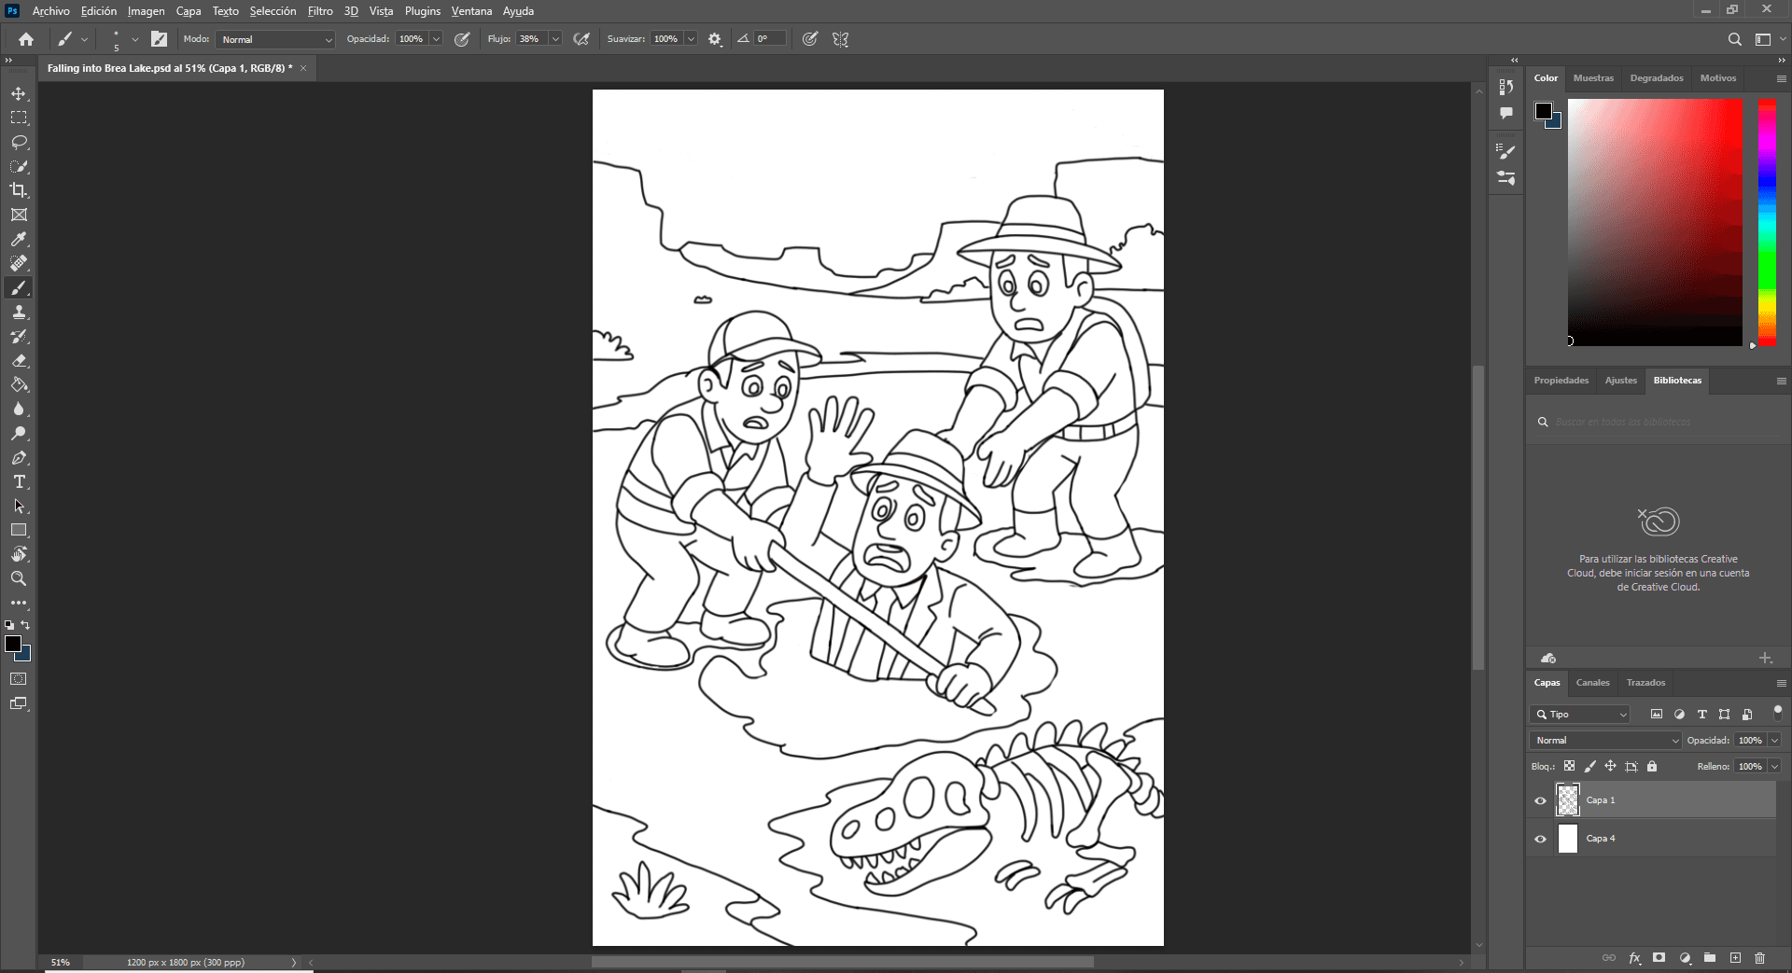Select the Clone Stamp tool
This screenshot has height=973, width=1792.
[x=19, y=313]
